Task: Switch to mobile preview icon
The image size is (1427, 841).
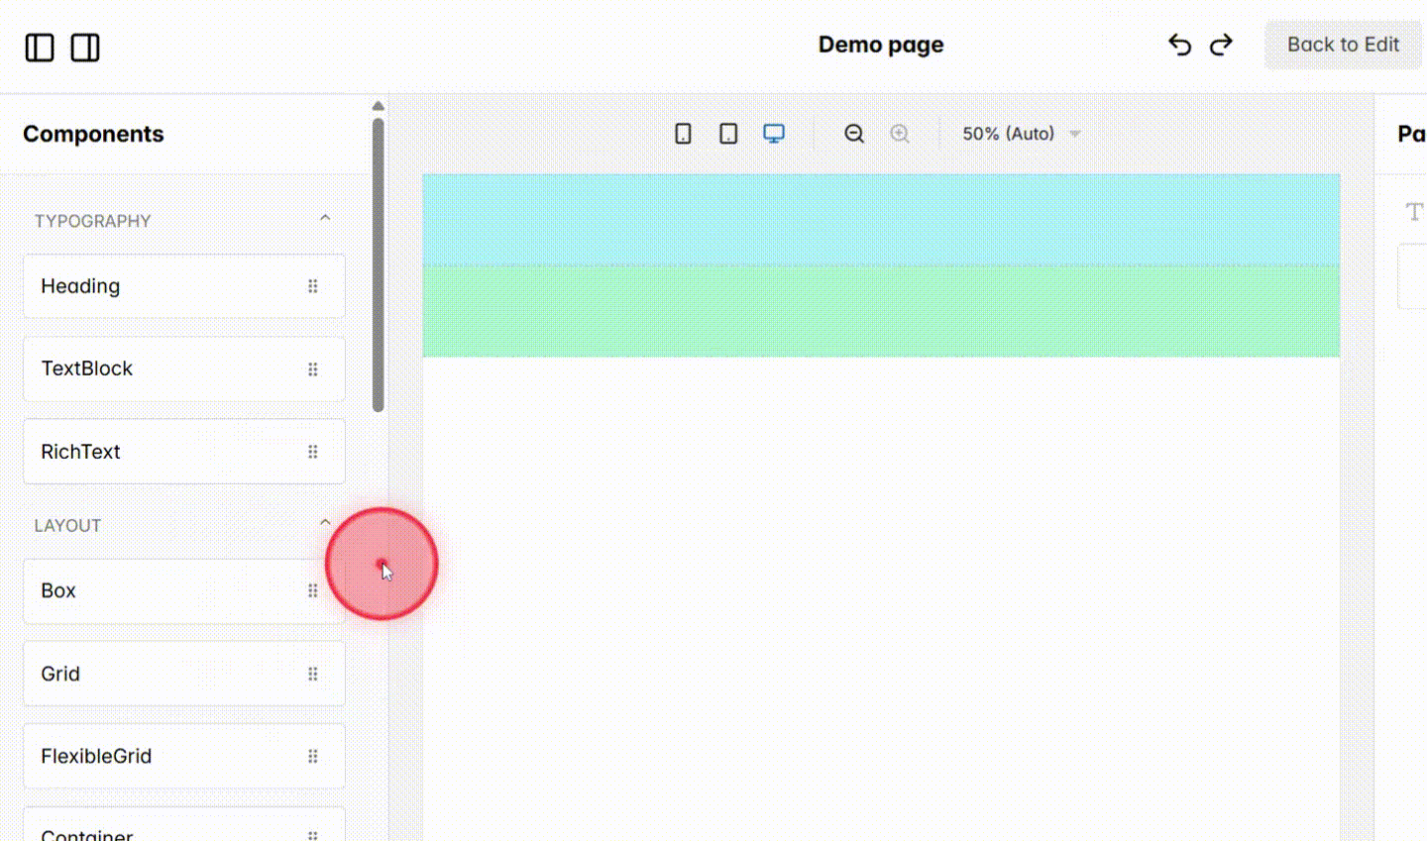Action: (x=682, y=133)
